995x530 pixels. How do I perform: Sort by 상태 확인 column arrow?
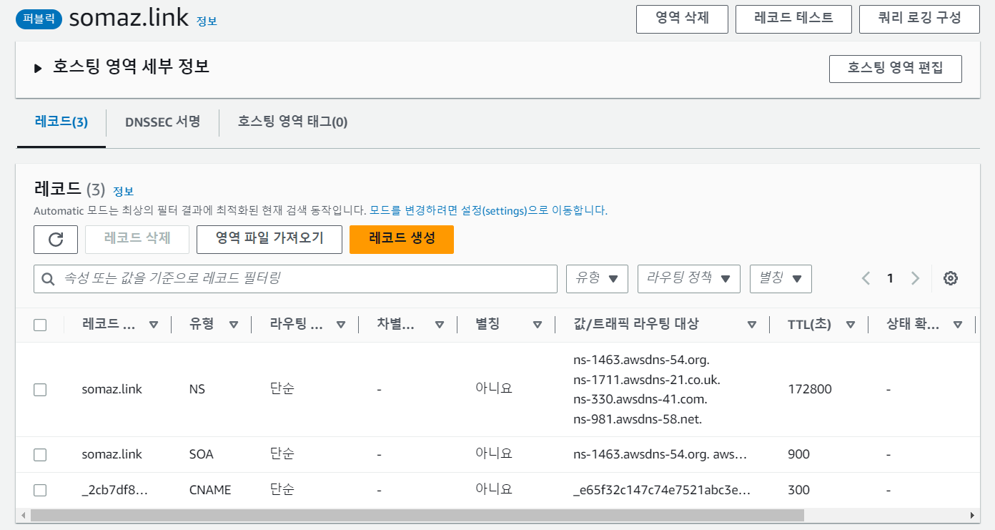coord(957,325)
